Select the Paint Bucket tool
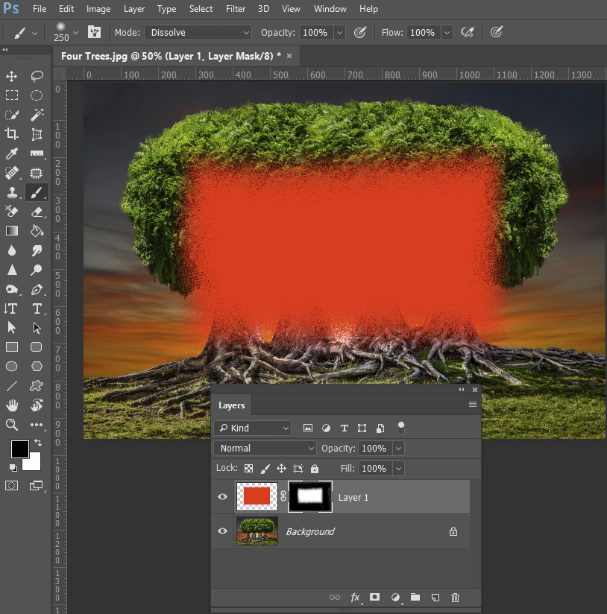Viewport: 607px width, 614px height. point(37,231)
